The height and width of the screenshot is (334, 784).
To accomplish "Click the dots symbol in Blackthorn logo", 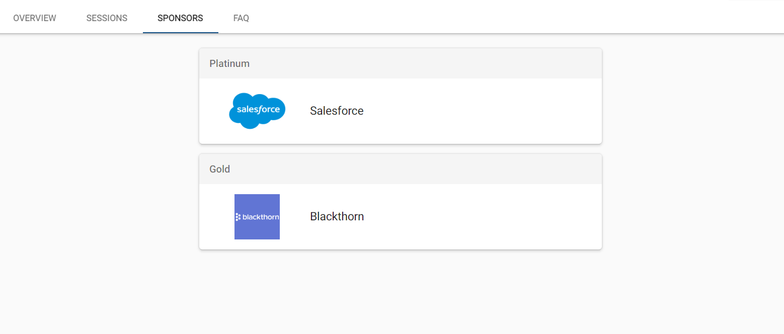I will [238, 217].
